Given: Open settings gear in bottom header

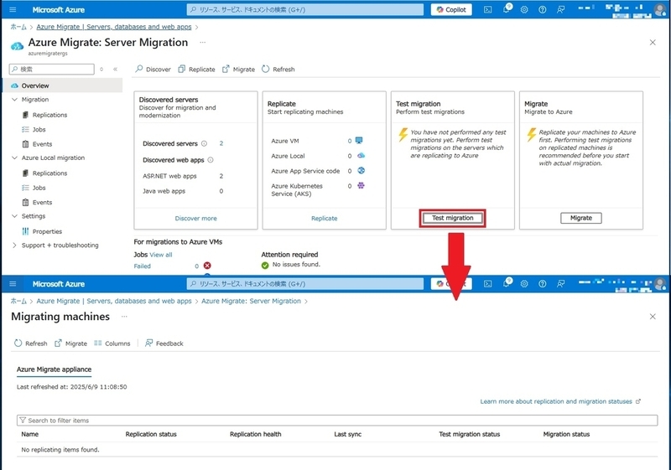Looking at the screenshot, I should [524, 284].
